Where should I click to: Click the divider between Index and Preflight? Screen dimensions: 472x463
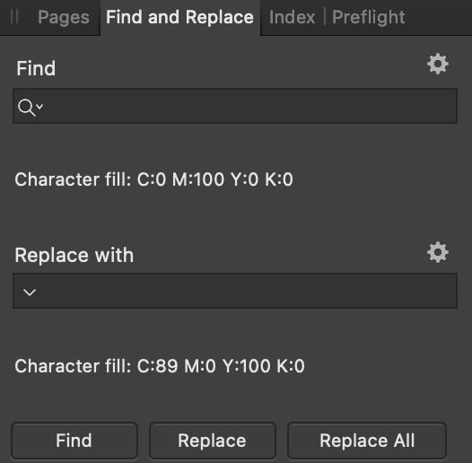(x=325, y=16)
